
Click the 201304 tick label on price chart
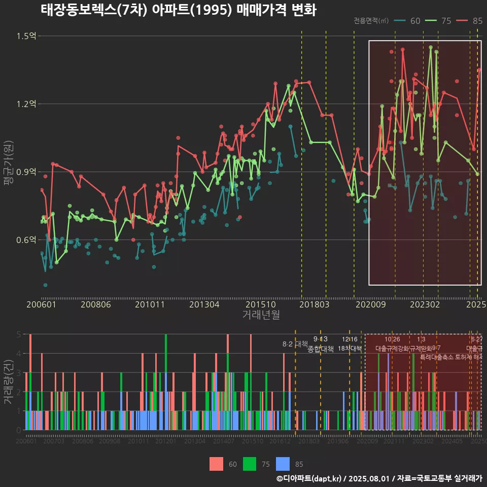(x=204, y=304)
